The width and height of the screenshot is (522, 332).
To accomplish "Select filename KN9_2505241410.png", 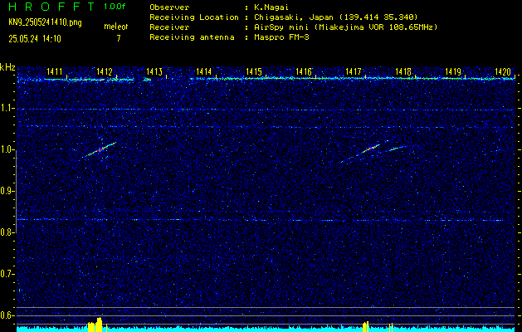I will click(x=45, y=22).
